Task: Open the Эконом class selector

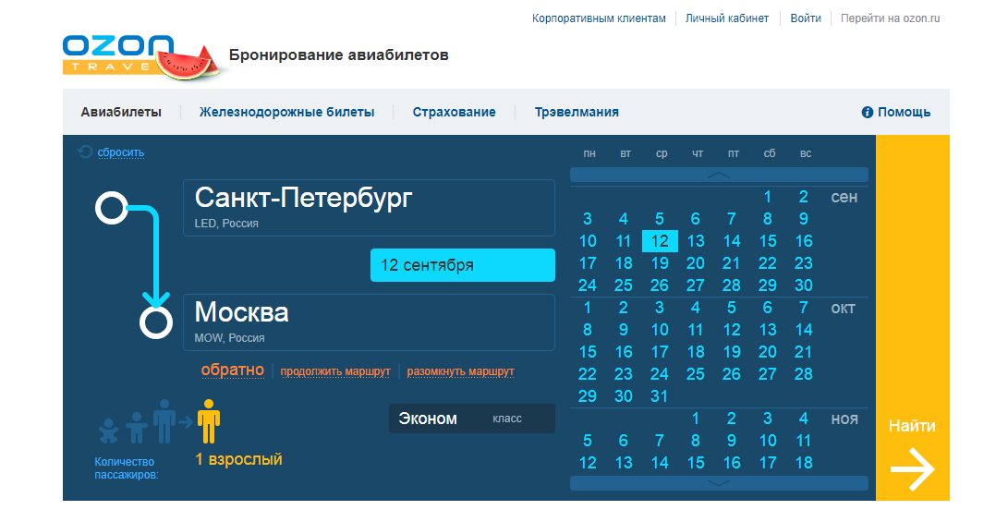Action: [471, 419]
